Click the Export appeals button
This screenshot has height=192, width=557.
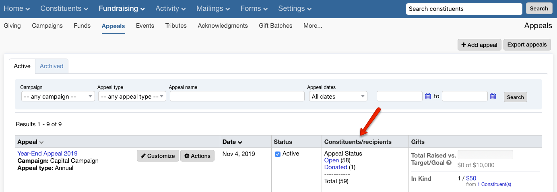pos(527,45)
